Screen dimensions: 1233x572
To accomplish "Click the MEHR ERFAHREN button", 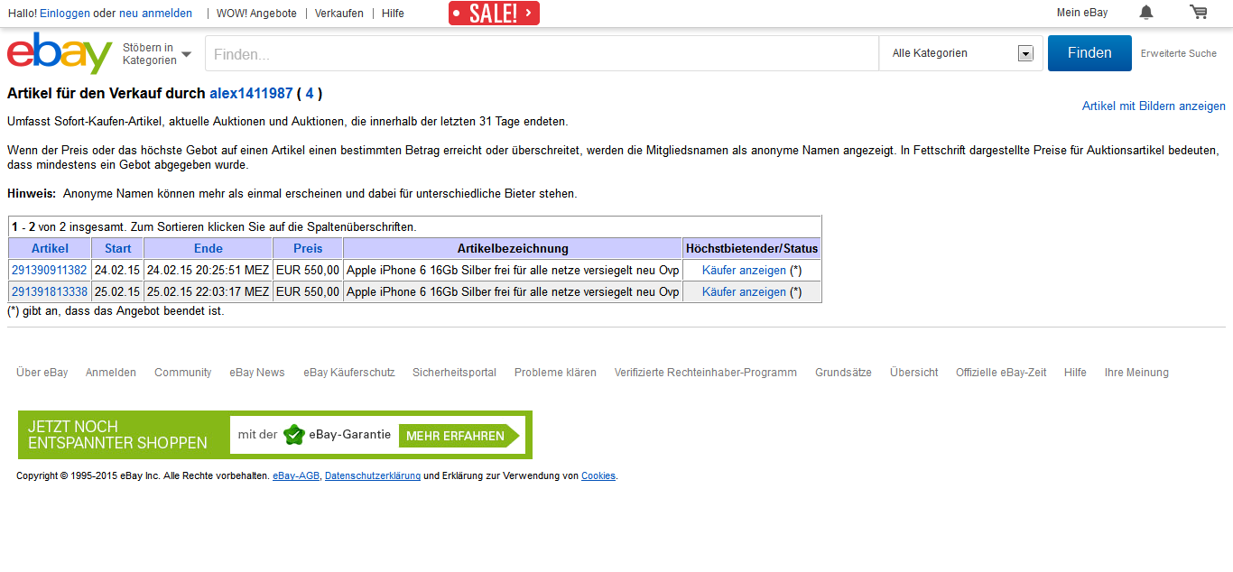I will (x=459, y=436).
